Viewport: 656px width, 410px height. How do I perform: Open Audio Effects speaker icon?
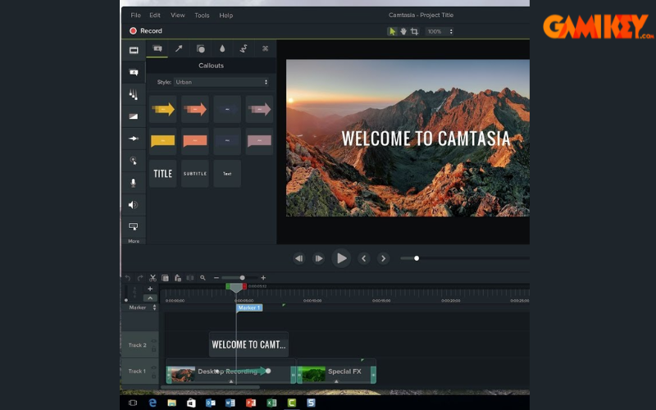pyautogui.click(x=134, y=204)
